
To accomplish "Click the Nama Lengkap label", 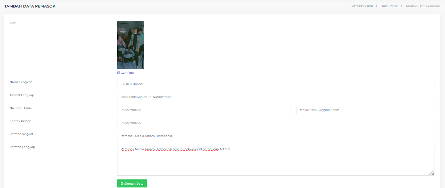I will 21,82.
